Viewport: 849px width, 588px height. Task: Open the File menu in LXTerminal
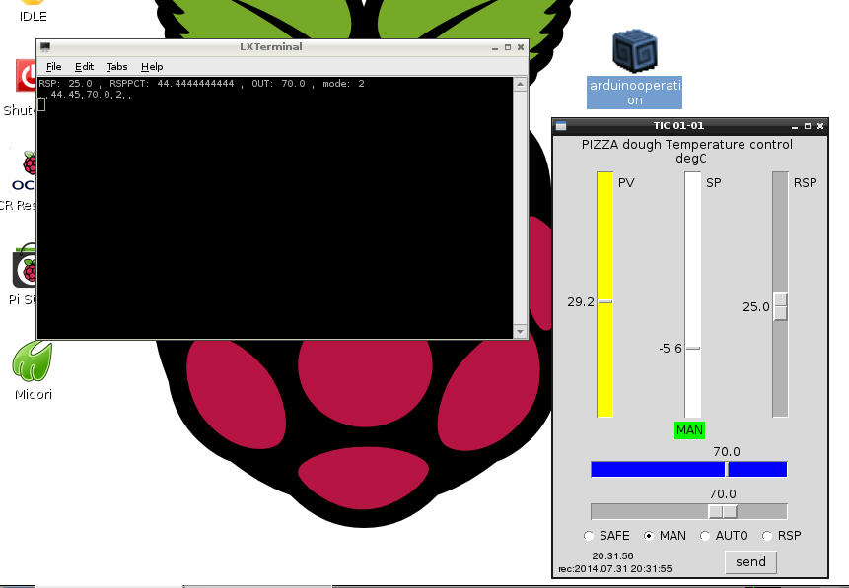tap(54, 67)
